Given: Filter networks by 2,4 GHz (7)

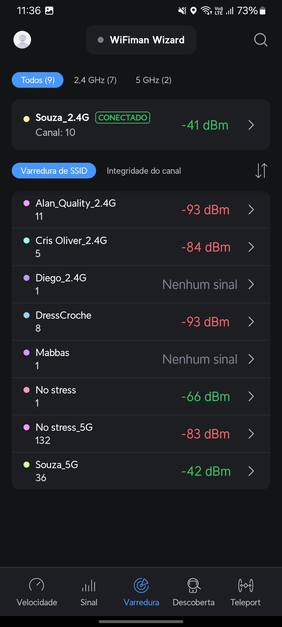Looking at the screenshot, I should pyautogui.click(x=95, y=80).
